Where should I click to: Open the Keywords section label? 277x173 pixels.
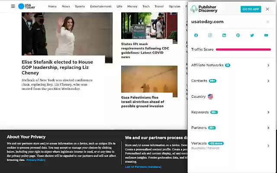tap(200, 112)
